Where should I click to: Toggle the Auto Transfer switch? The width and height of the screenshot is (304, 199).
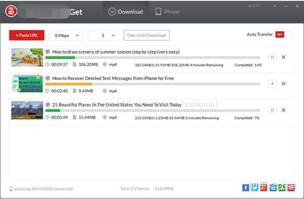point(284,34)
